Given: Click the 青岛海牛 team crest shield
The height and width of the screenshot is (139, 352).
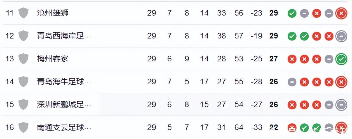Looking at the screenshot, I should [24, 82].
